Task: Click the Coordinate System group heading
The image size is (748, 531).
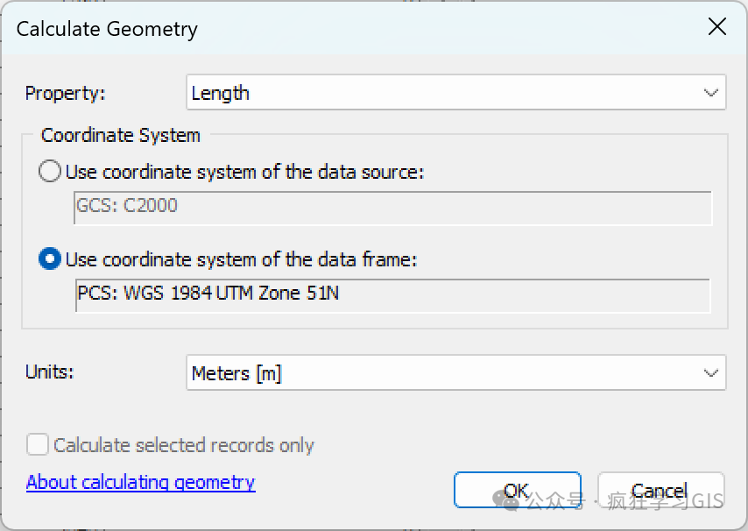Action: pos(121,135)
